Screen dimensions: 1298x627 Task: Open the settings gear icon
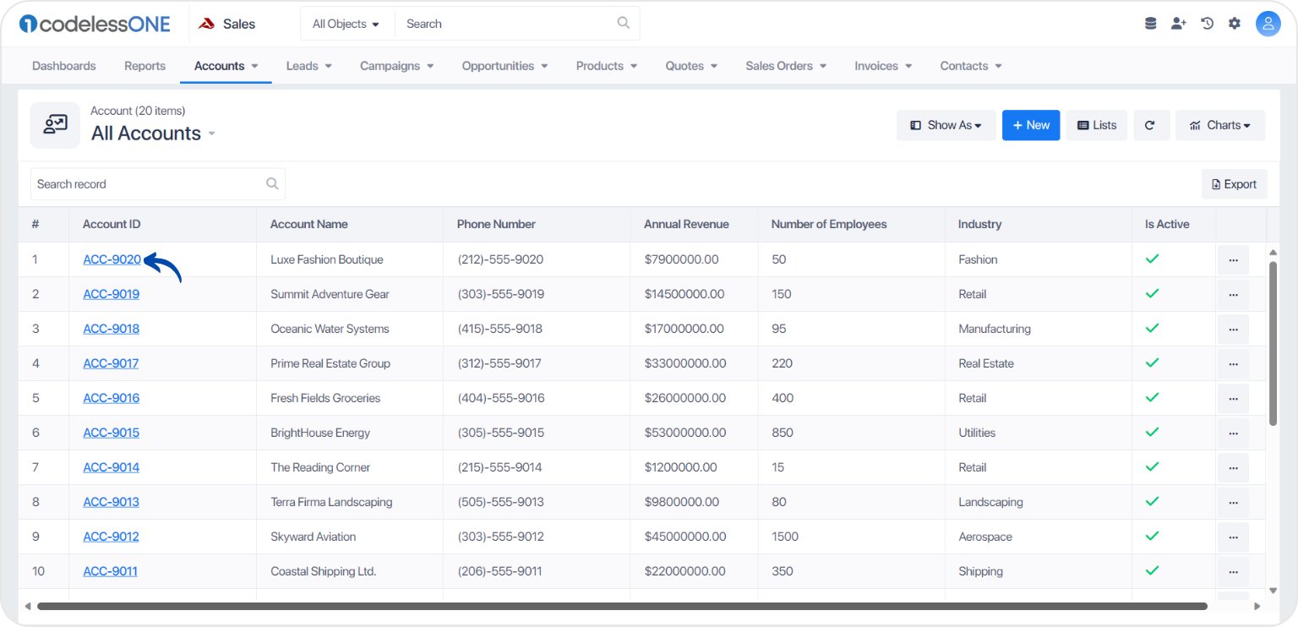[1235, 24]
